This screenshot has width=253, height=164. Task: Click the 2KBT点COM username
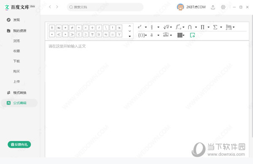[x=196, y=7]
